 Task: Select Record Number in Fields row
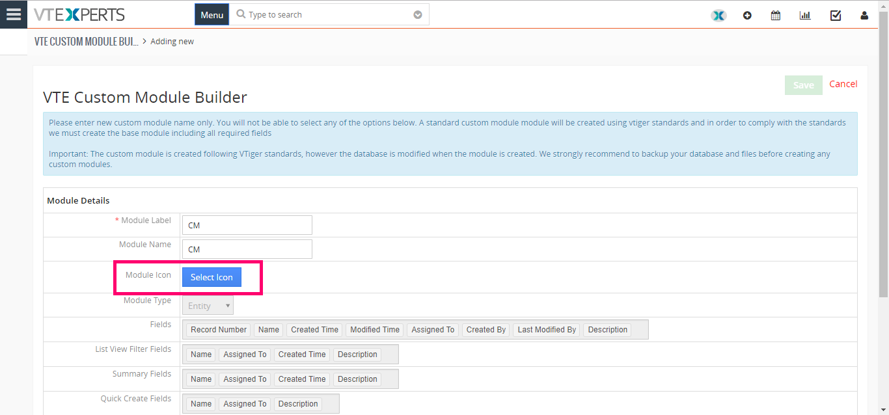click(219, 330)
